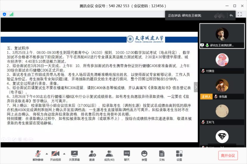The image size is (247, 164).
Task: Click the heading 五、复试程序
Action: tap(18, 48)
